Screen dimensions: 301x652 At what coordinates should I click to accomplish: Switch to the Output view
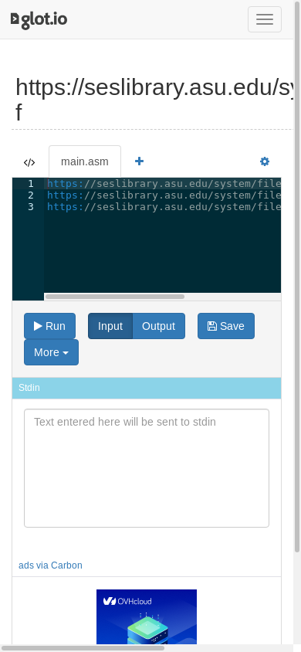click(158, 326)
